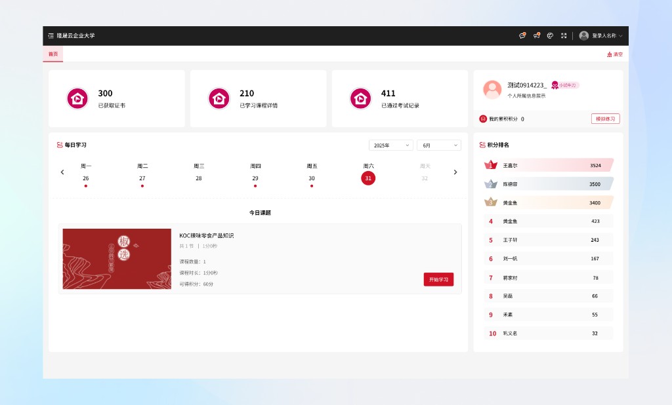Open the chat messages icon

(x=522, y=35)
